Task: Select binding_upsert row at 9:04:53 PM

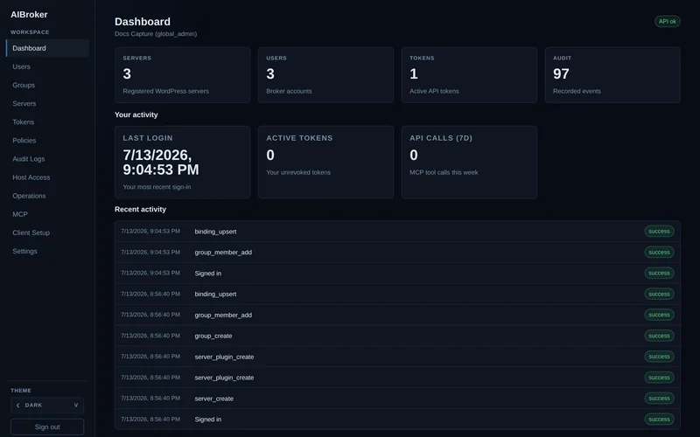Action: (x=397, y=232)
